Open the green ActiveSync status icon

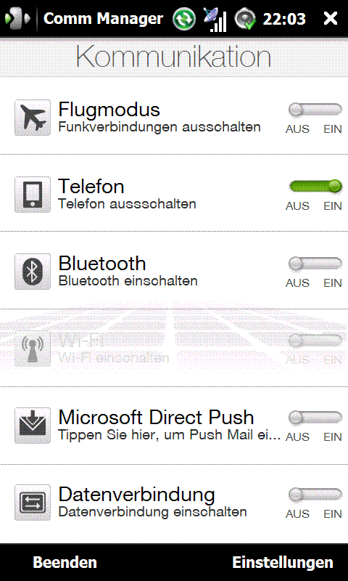184,19
